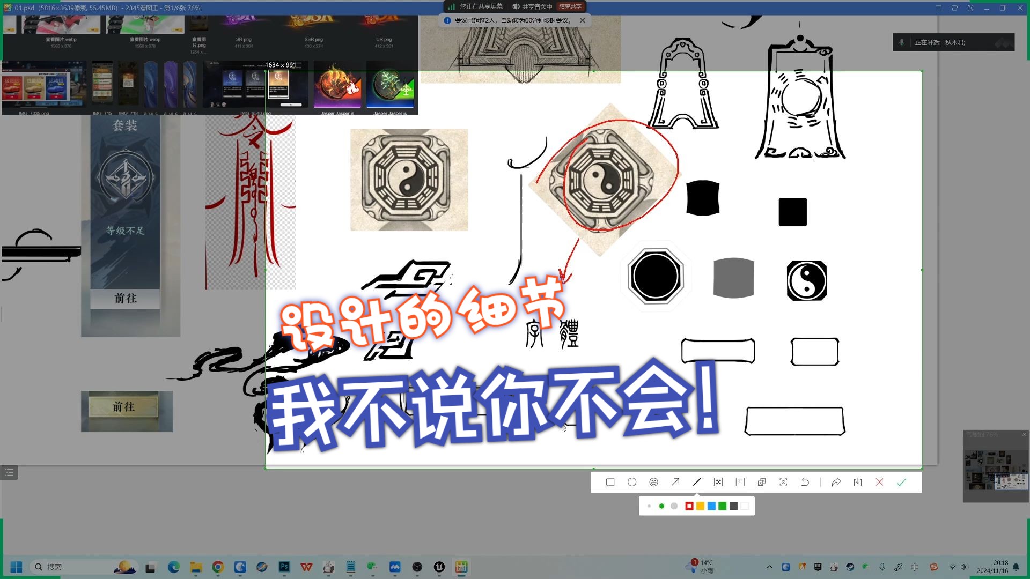Click the red end-sharing button
Viewport: 1030px width, 579px height.
pos(570,6)
